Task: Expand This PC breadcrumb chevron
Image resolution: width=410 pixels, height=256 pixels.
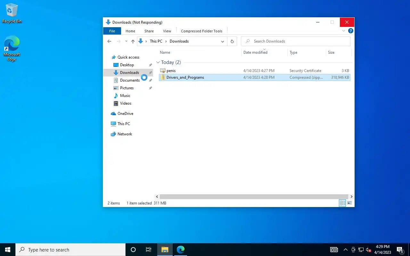Action: pyautogui.click(x=166, y=41)
